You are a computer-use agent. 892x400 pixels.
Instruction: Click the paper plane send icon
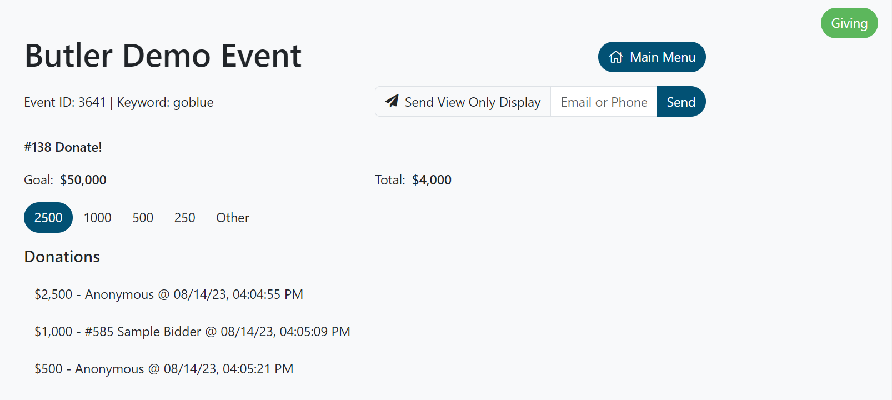point(392,101)
